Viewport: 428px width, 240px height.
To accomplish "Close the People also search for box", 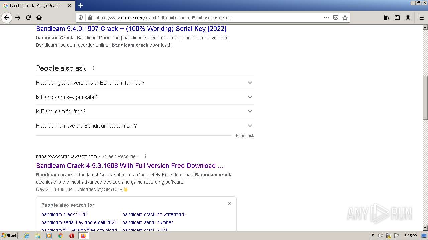I will 230,203.
